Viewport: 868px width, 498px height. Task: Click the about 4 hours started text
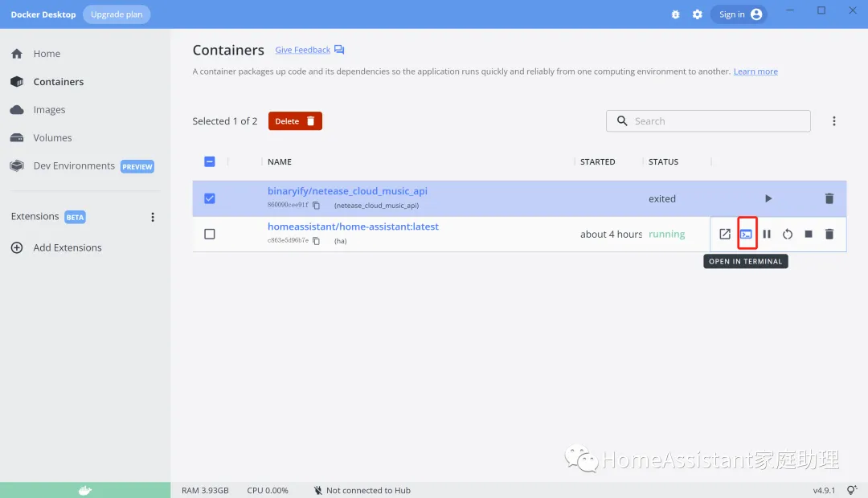[x=611, y=234]
